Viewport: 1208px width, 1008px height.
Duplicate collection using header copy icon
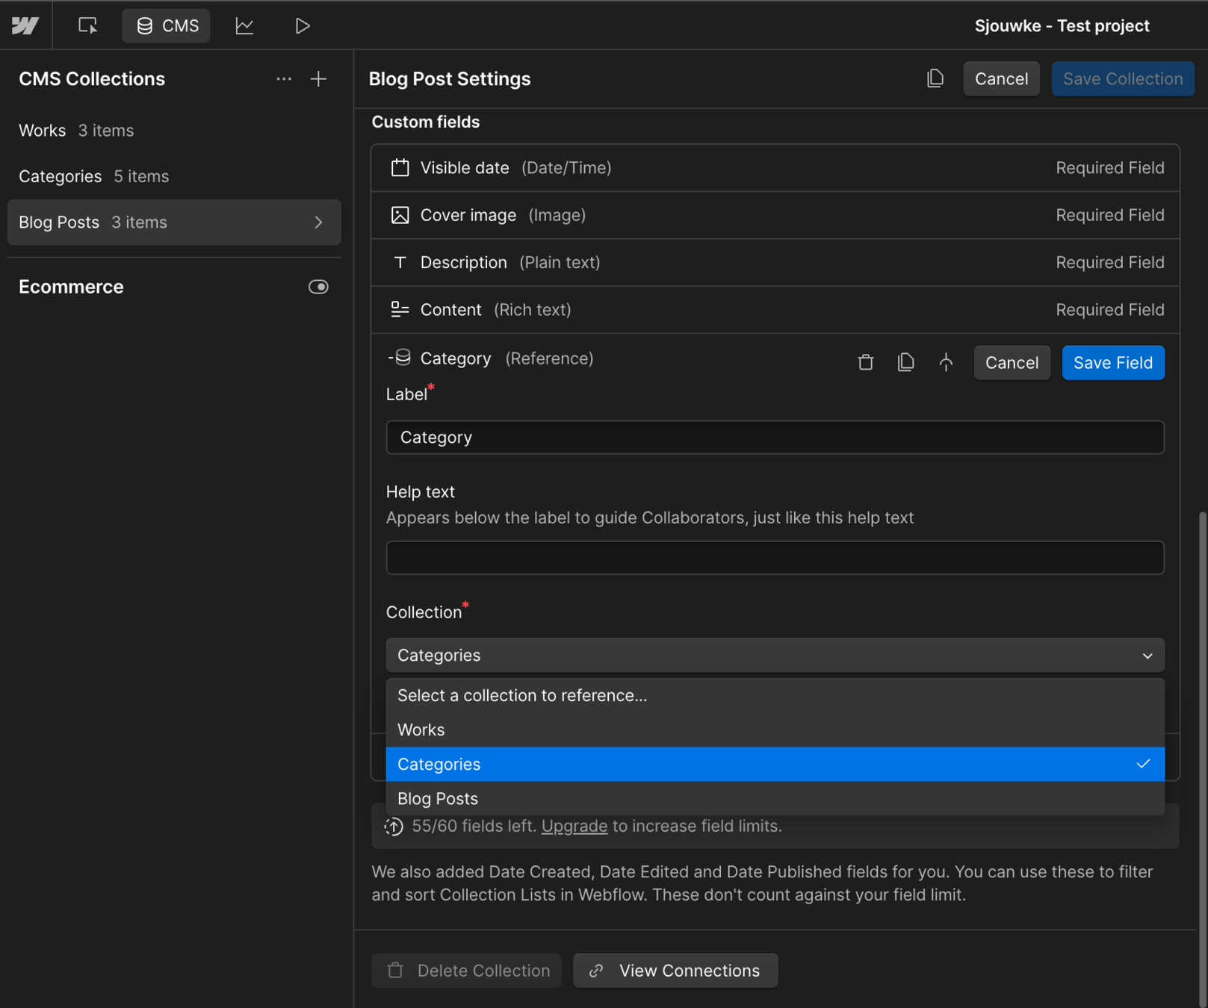coord(935,78)
